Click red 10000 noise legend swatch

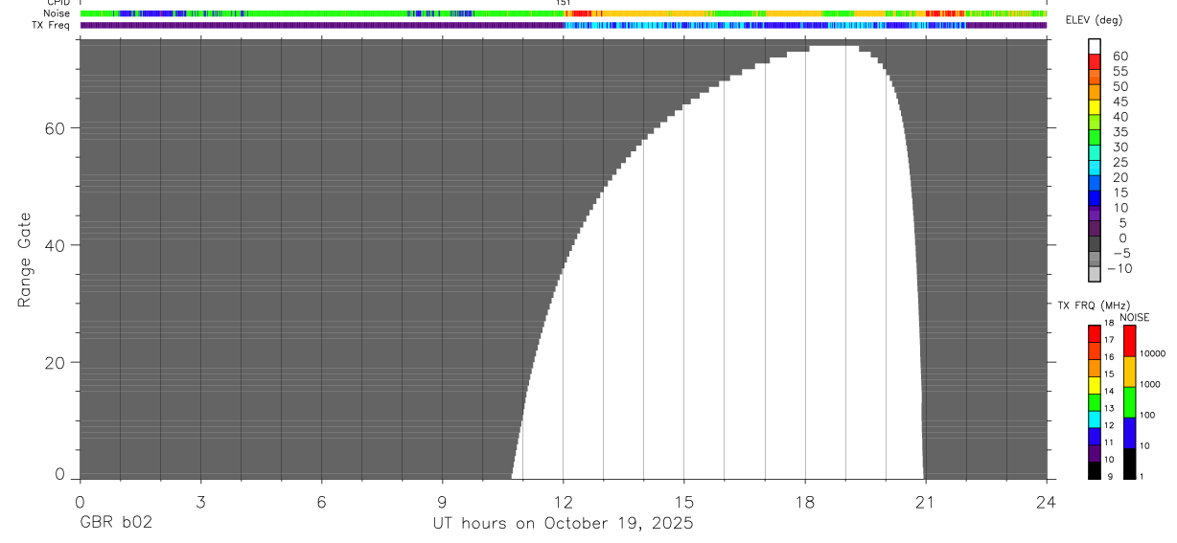(1129, 341)
